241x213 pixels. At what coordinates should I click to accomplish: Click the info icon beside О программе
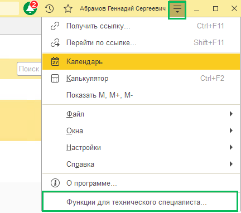(x=55, y=183)
